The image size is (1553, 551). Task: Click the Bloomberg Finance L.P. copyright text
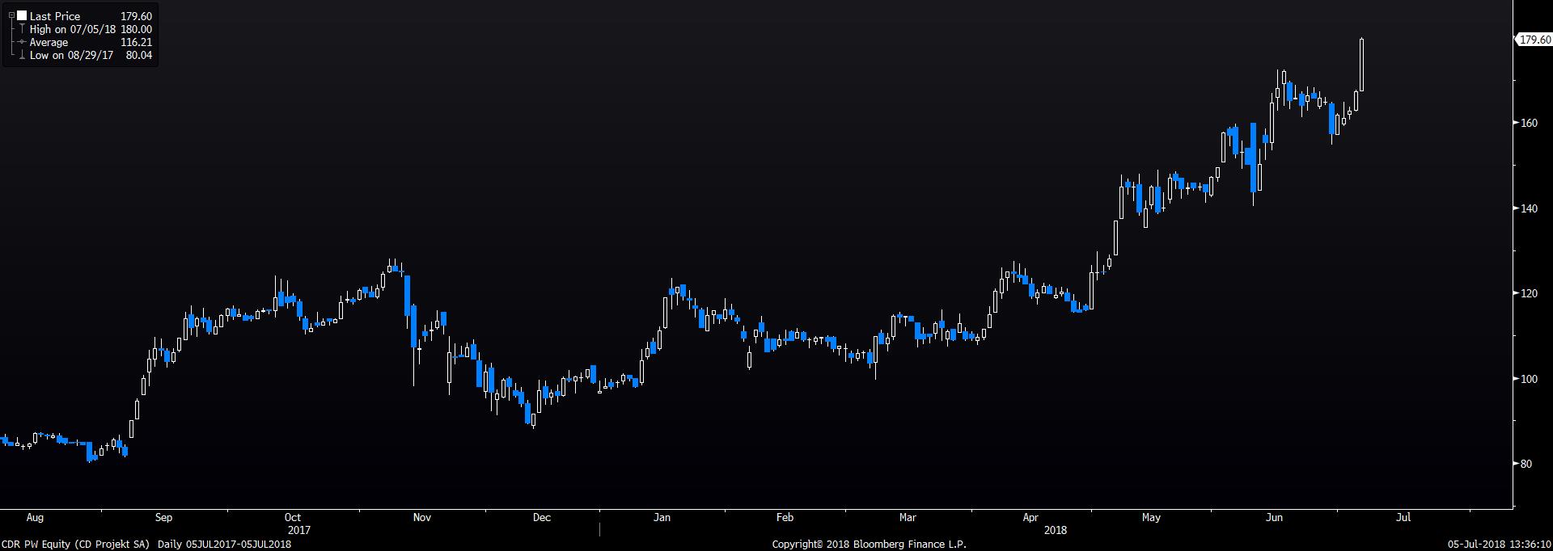click(x=869, y=545)
